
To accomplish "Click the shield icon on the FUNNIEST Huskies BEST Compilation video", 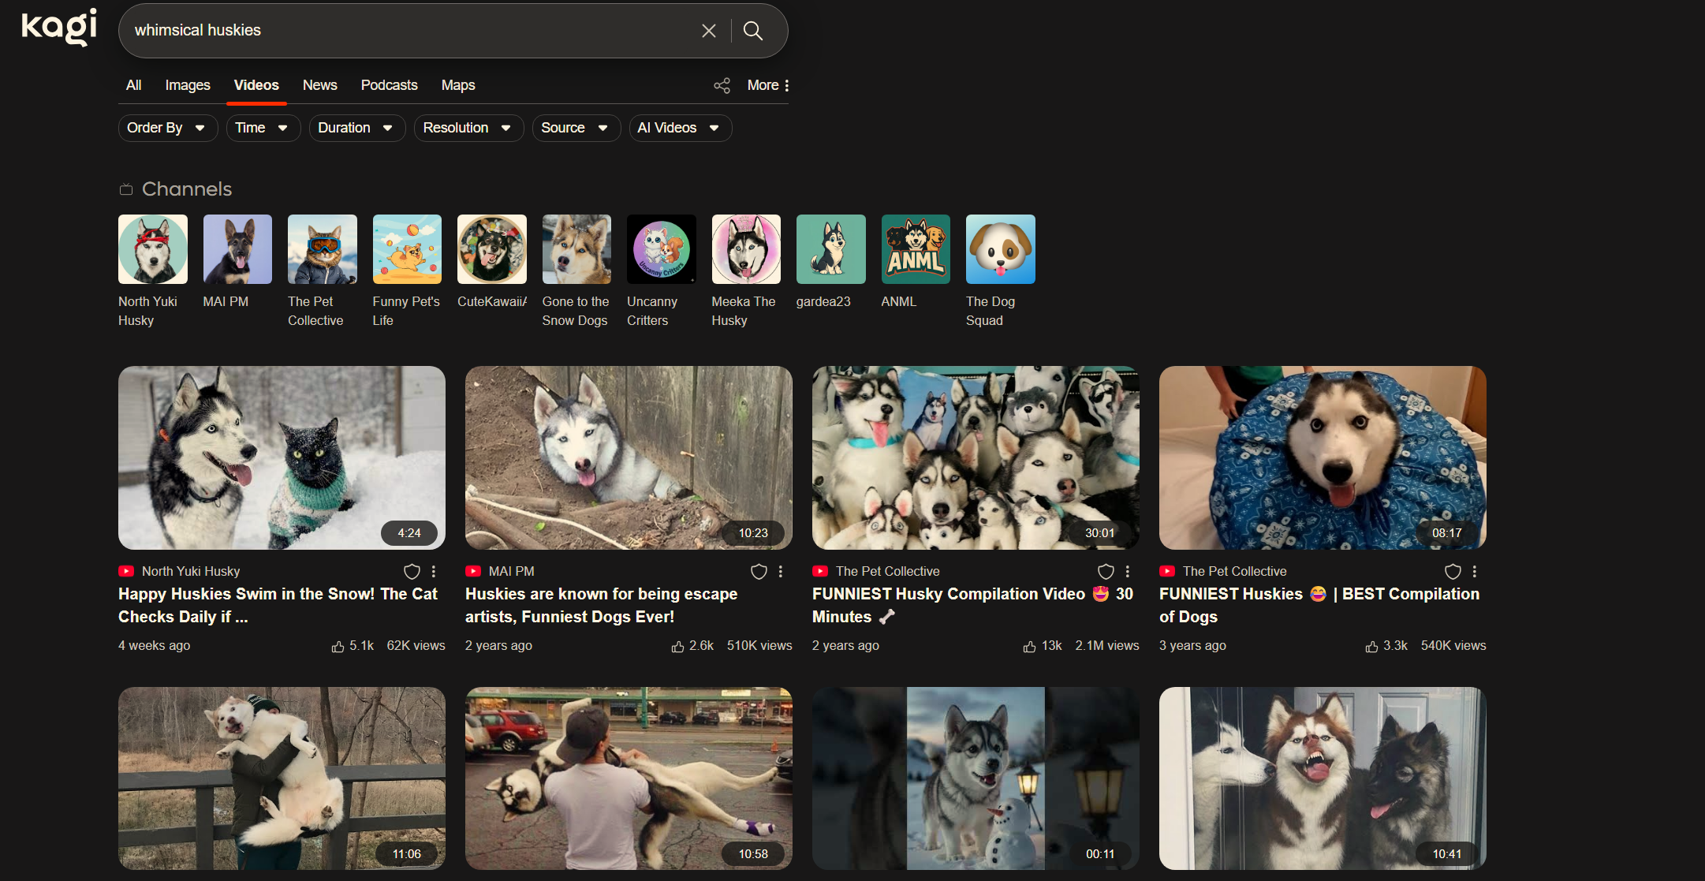I will tap(1453, 572).
